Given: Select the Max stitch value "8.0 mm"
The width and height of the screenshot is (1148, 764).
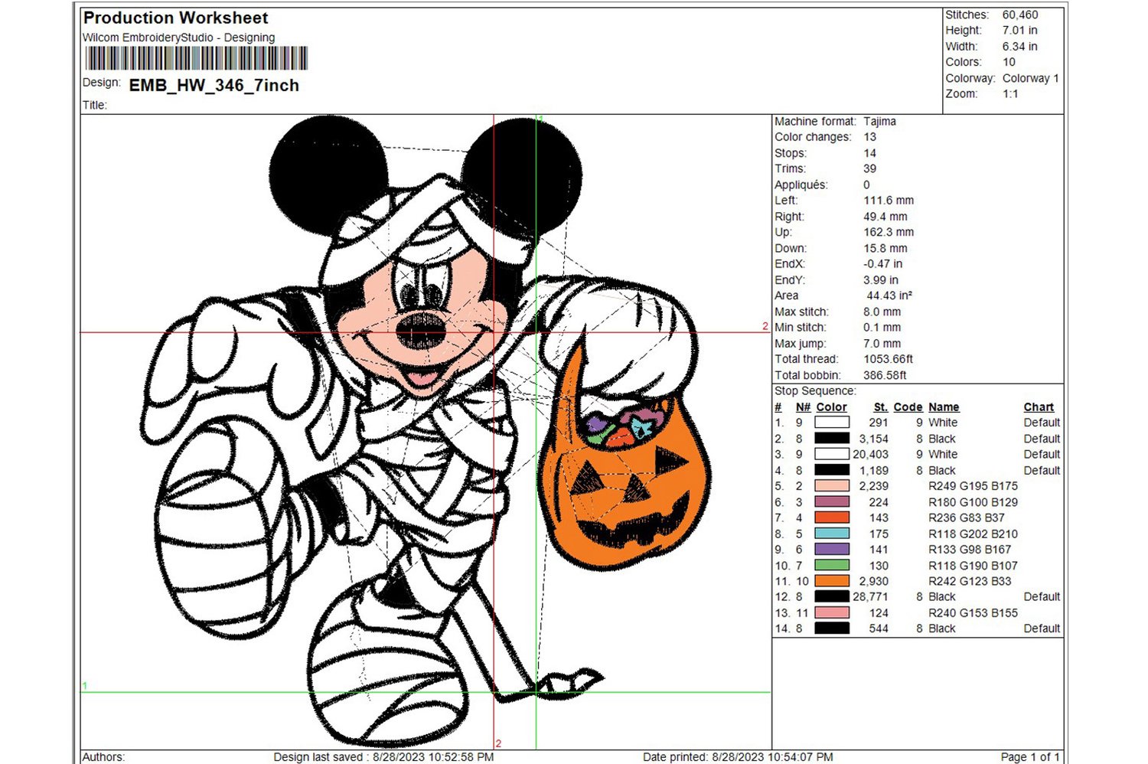Looking at the screenshot, I should click(x=882, y=312).
